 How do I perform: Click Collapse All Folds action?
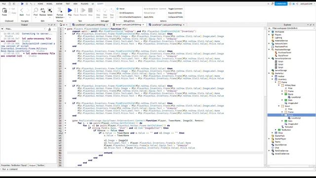pyautogui.click(x=176, y=17)
